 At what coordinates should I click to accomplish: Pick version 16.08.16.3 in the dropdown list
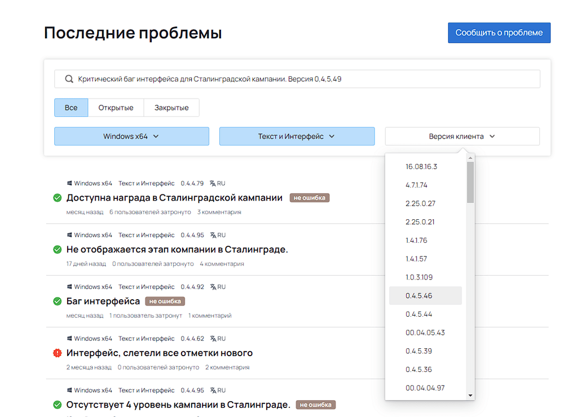[421, 167]
